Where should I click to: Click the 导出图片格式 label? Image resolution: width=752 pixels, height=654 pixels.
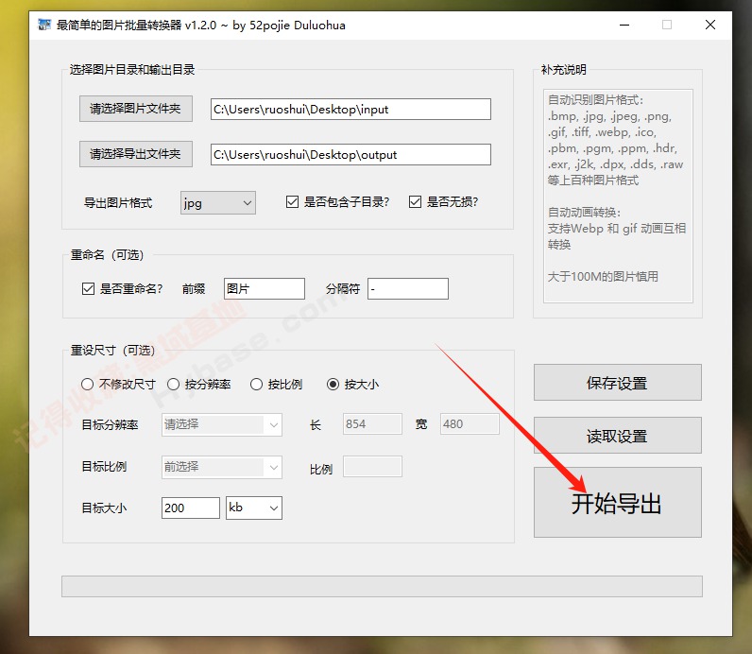[118, 203]
